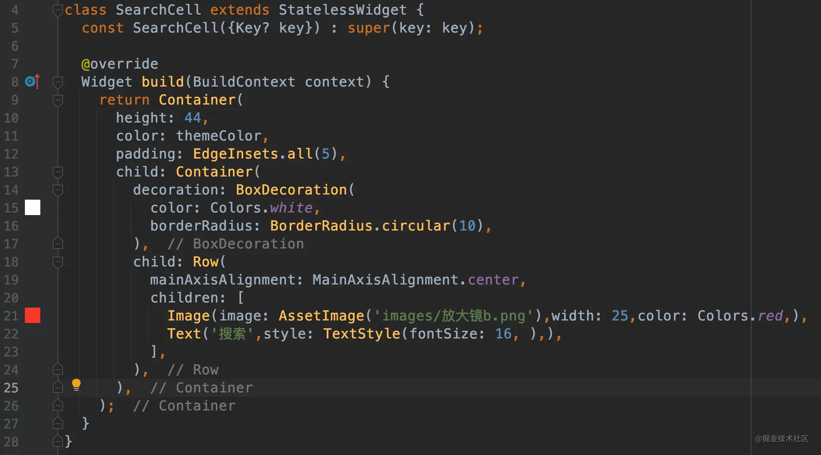Image resolution: width=821 pixels, height=455 pixels.
Task: Click the const keyword on line 5
Action: (103, 28)
